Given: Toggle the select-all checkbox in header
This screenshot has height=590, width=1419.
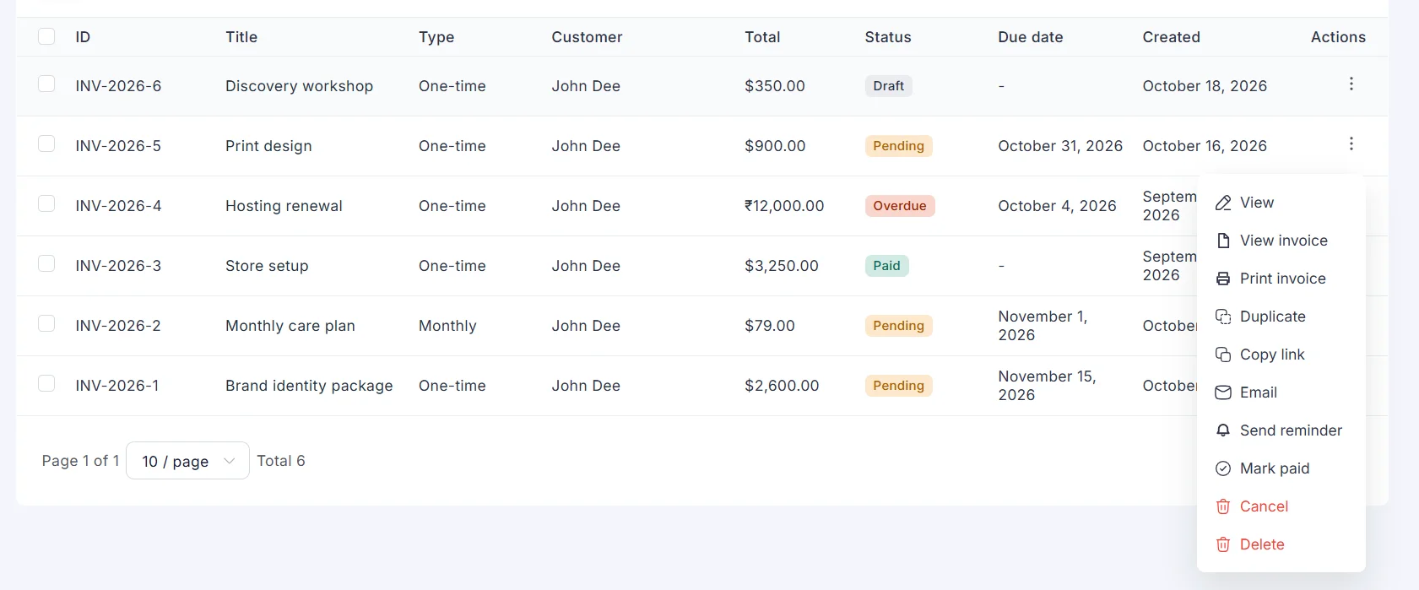Looking at the screenshot, I should coord(46,36).
